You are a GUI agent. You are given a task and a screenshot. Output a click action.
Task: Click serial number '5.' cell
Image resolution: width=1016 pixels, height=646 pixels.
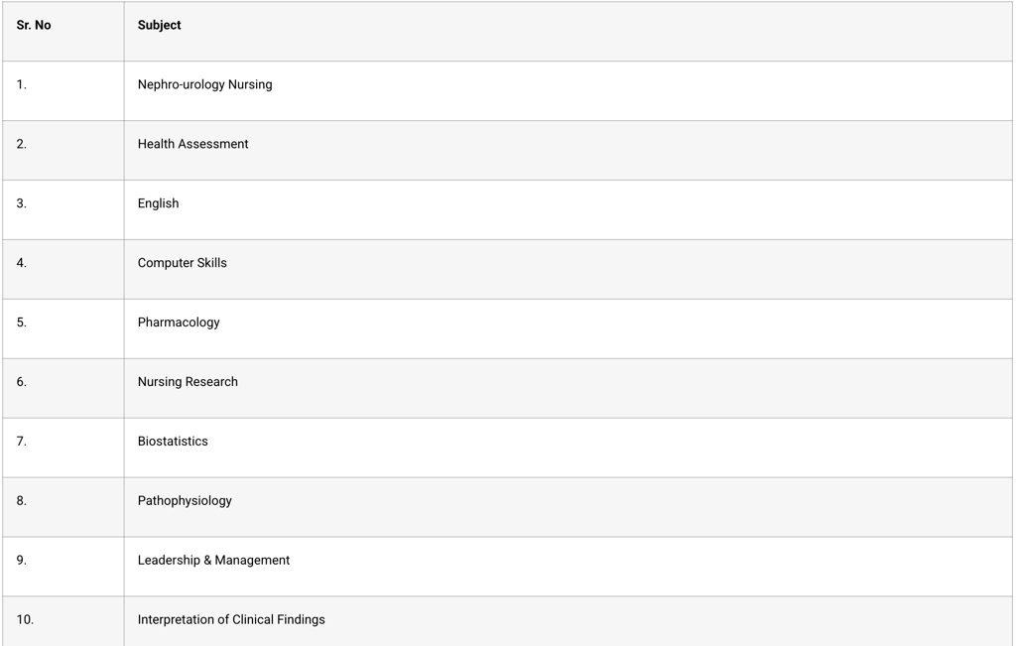click(x=21, y=323)
